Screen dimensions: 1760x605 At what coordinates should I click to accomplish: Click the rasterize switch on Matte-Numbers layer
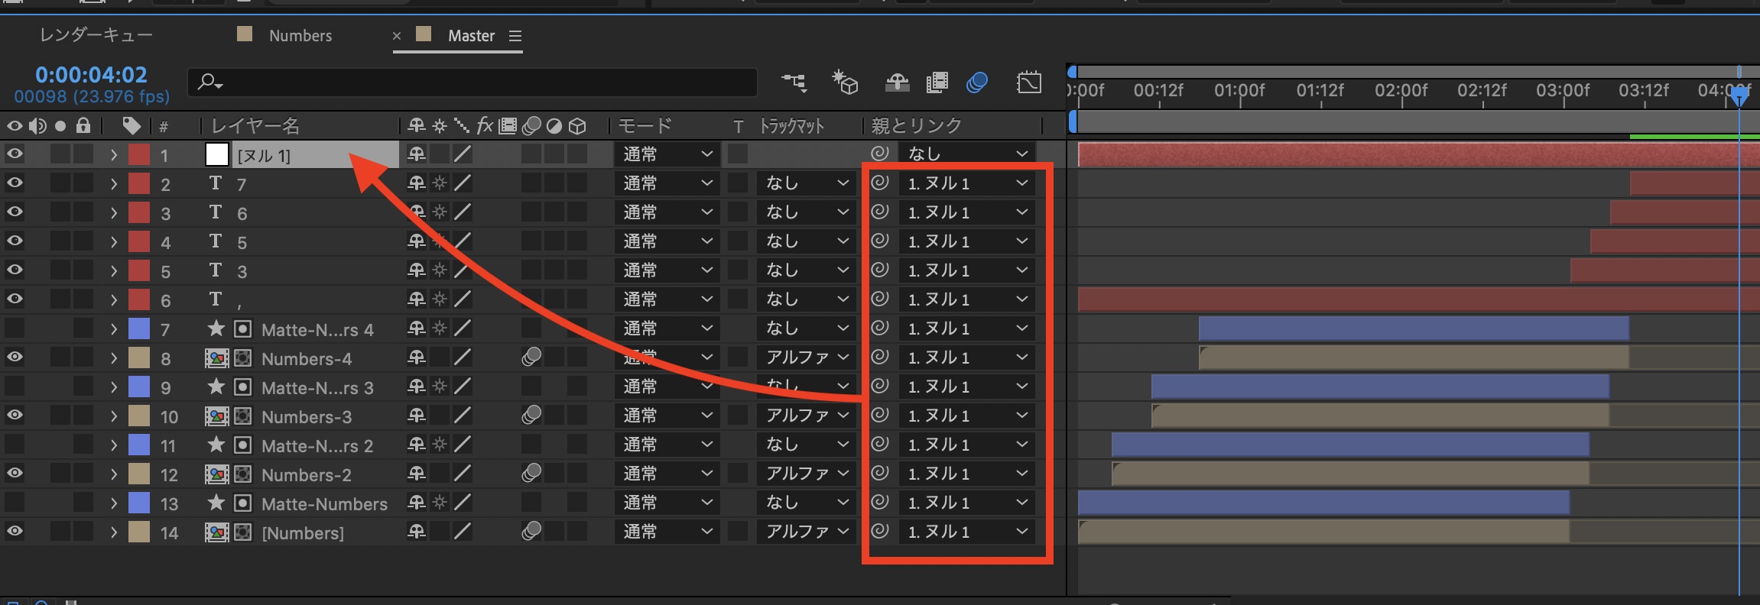440,503
